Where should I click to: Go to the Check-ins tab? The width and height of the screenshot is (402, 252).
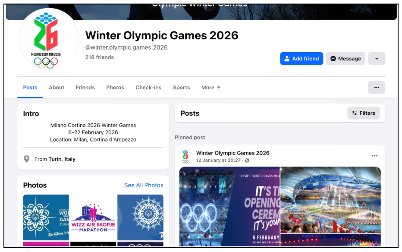tap(148, 88)
